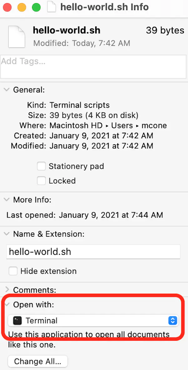Click the 39 bytes size label in header
The height and width of the screenshot is (370, 188).
point(165,30)
